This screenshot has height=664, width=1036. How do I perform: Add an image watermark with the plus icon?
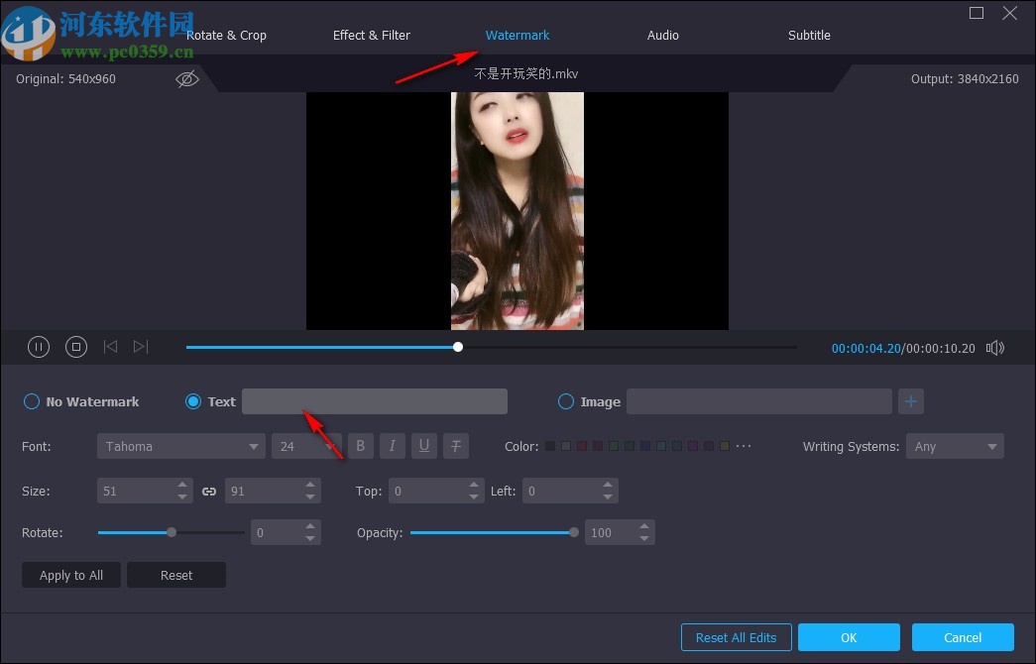911,400
